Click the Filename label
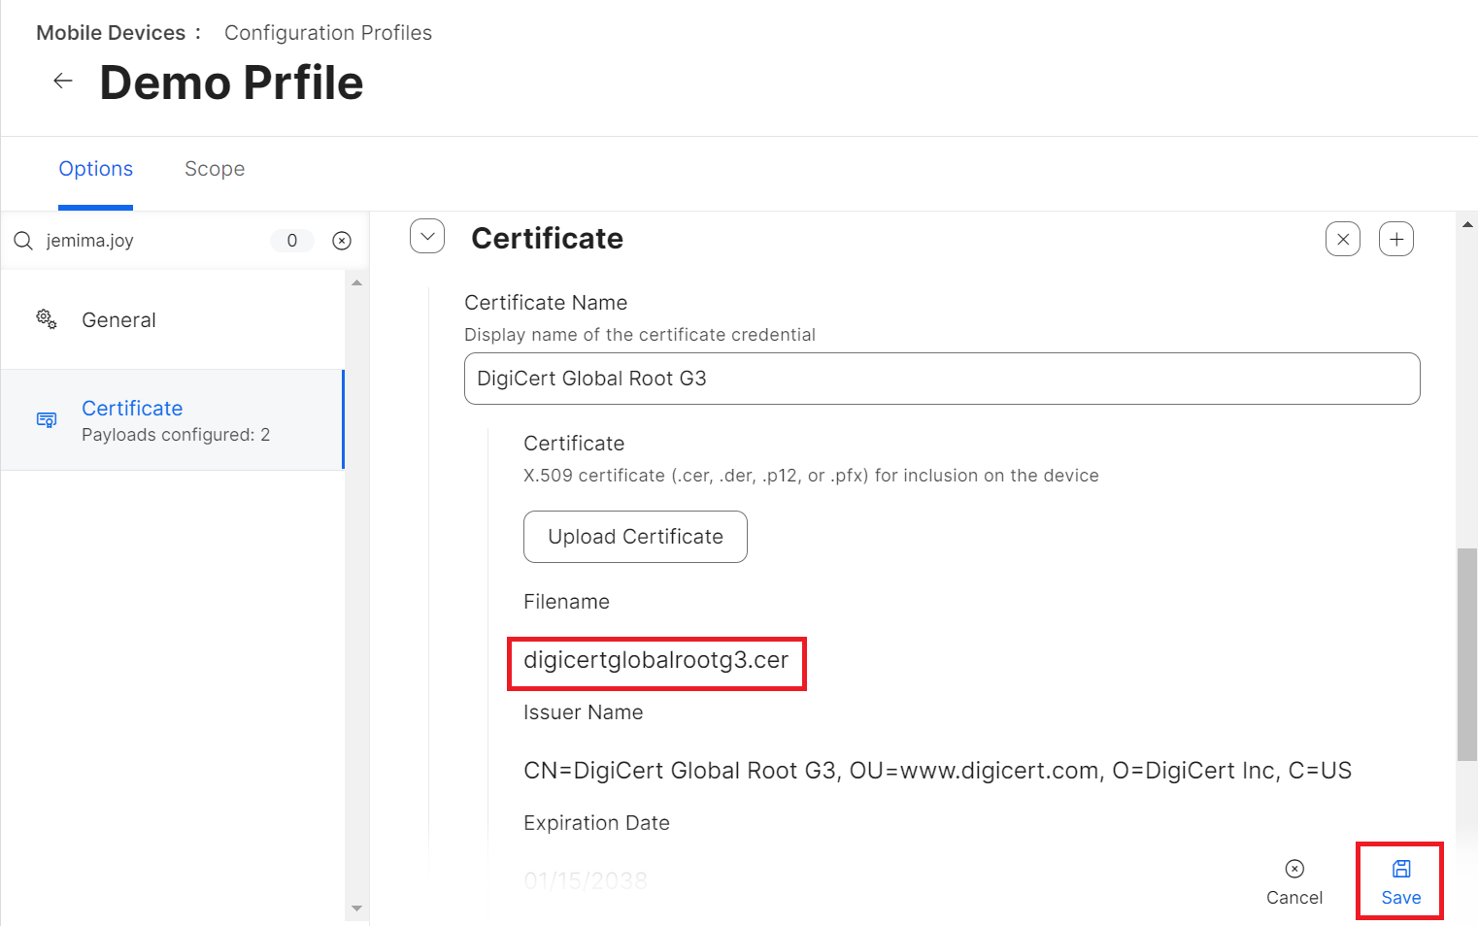The image size is (1478, 926). pyautogui.click(x=566, y=602)
